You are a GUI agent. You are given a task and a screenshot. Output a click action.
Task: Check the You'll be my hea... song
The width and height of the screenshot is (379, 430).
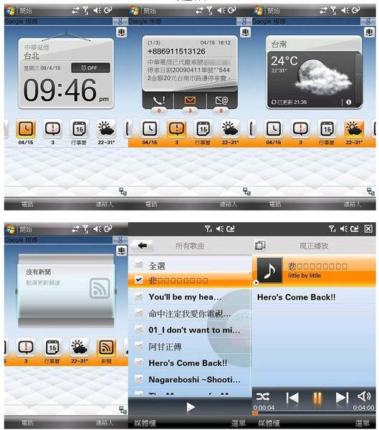point(139,297)
